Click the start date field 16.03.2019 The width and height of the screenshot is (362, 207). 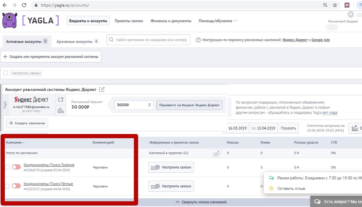[x=237, y=128]
